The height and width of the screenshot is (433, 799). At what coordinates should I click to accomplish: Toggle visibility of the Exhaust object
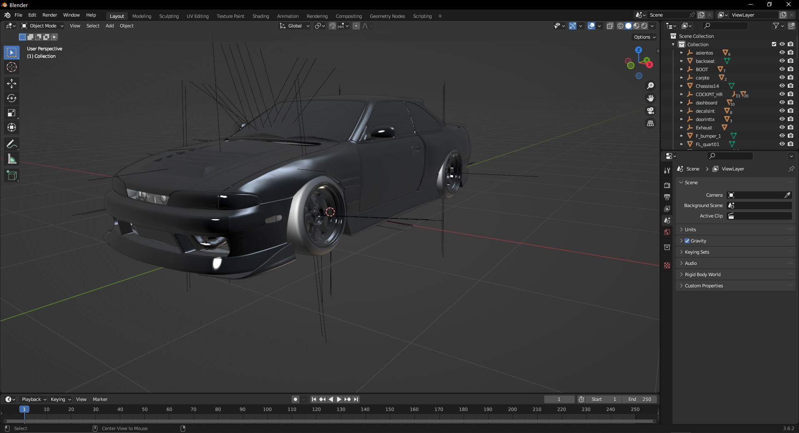tap(782, 128)
